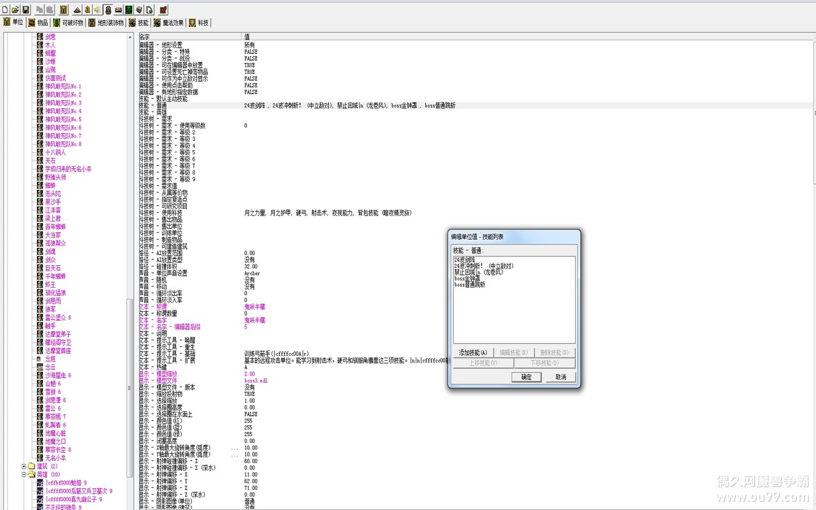Switch to the 魔法效果 tab
The image size is (816, 510).
(x=168, y=22)
